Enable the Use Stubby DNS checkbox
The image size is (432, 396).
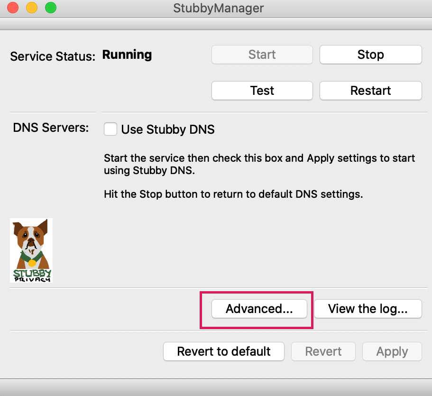[x=110, y=129]
